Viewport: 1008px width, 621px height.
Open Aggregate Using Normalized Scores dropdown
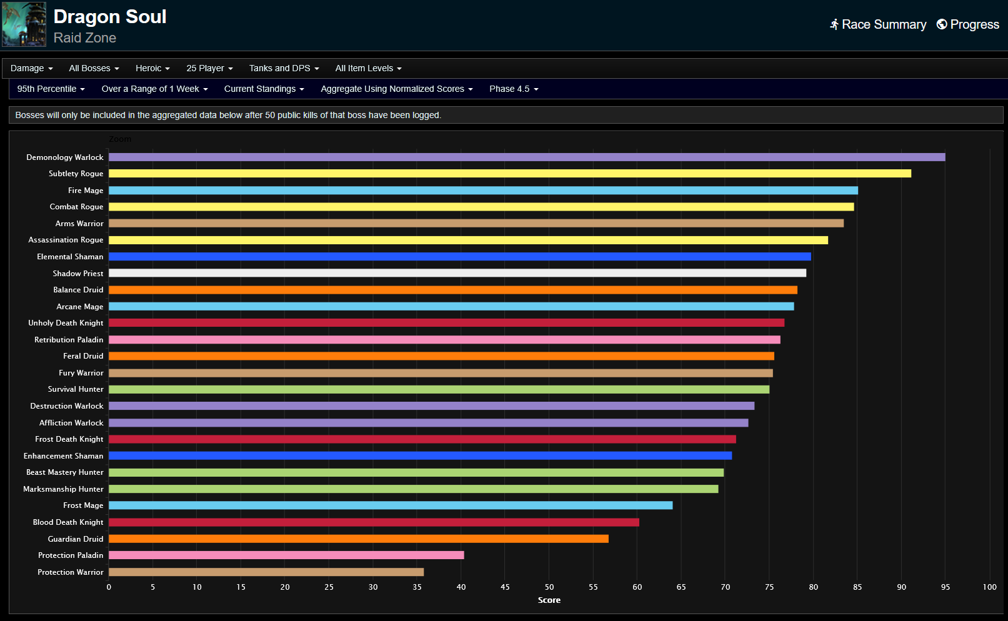(396, 89)
